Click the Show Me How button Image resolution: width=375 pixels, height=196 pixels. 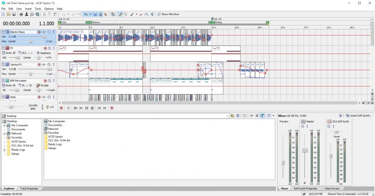click(168, 14)
